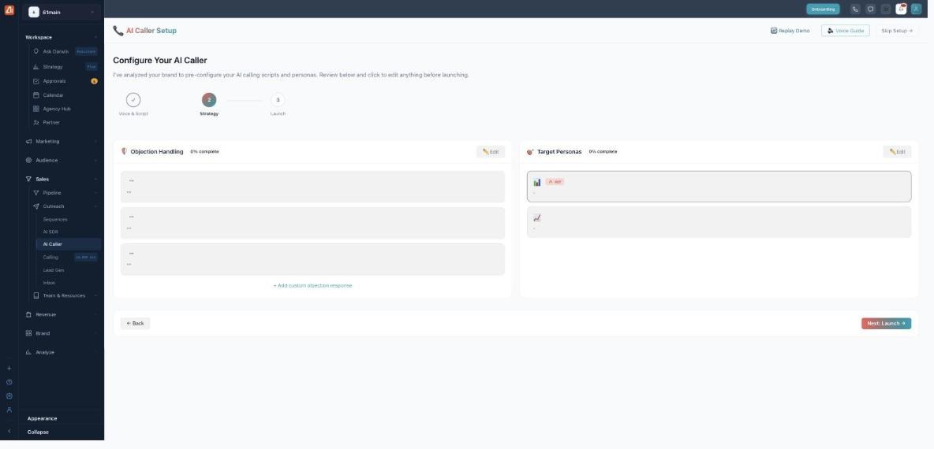The height and width of the screenshot is (449, 934).
Task: Collapse the Sales section chevron
Action: (95, 179)
